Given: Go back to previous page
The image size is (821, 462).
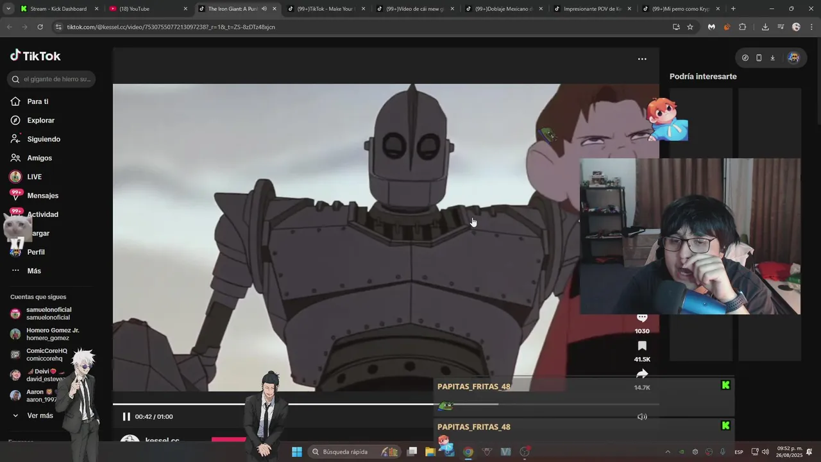Looking at the screenshot, I should (x=9, y=27).
